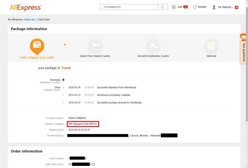Image resolution: width=248 pixels, height=168 pixels.
Task: Click the ",Caracas ,Miranda , Venezuela" address text
Action: (145, 136)
